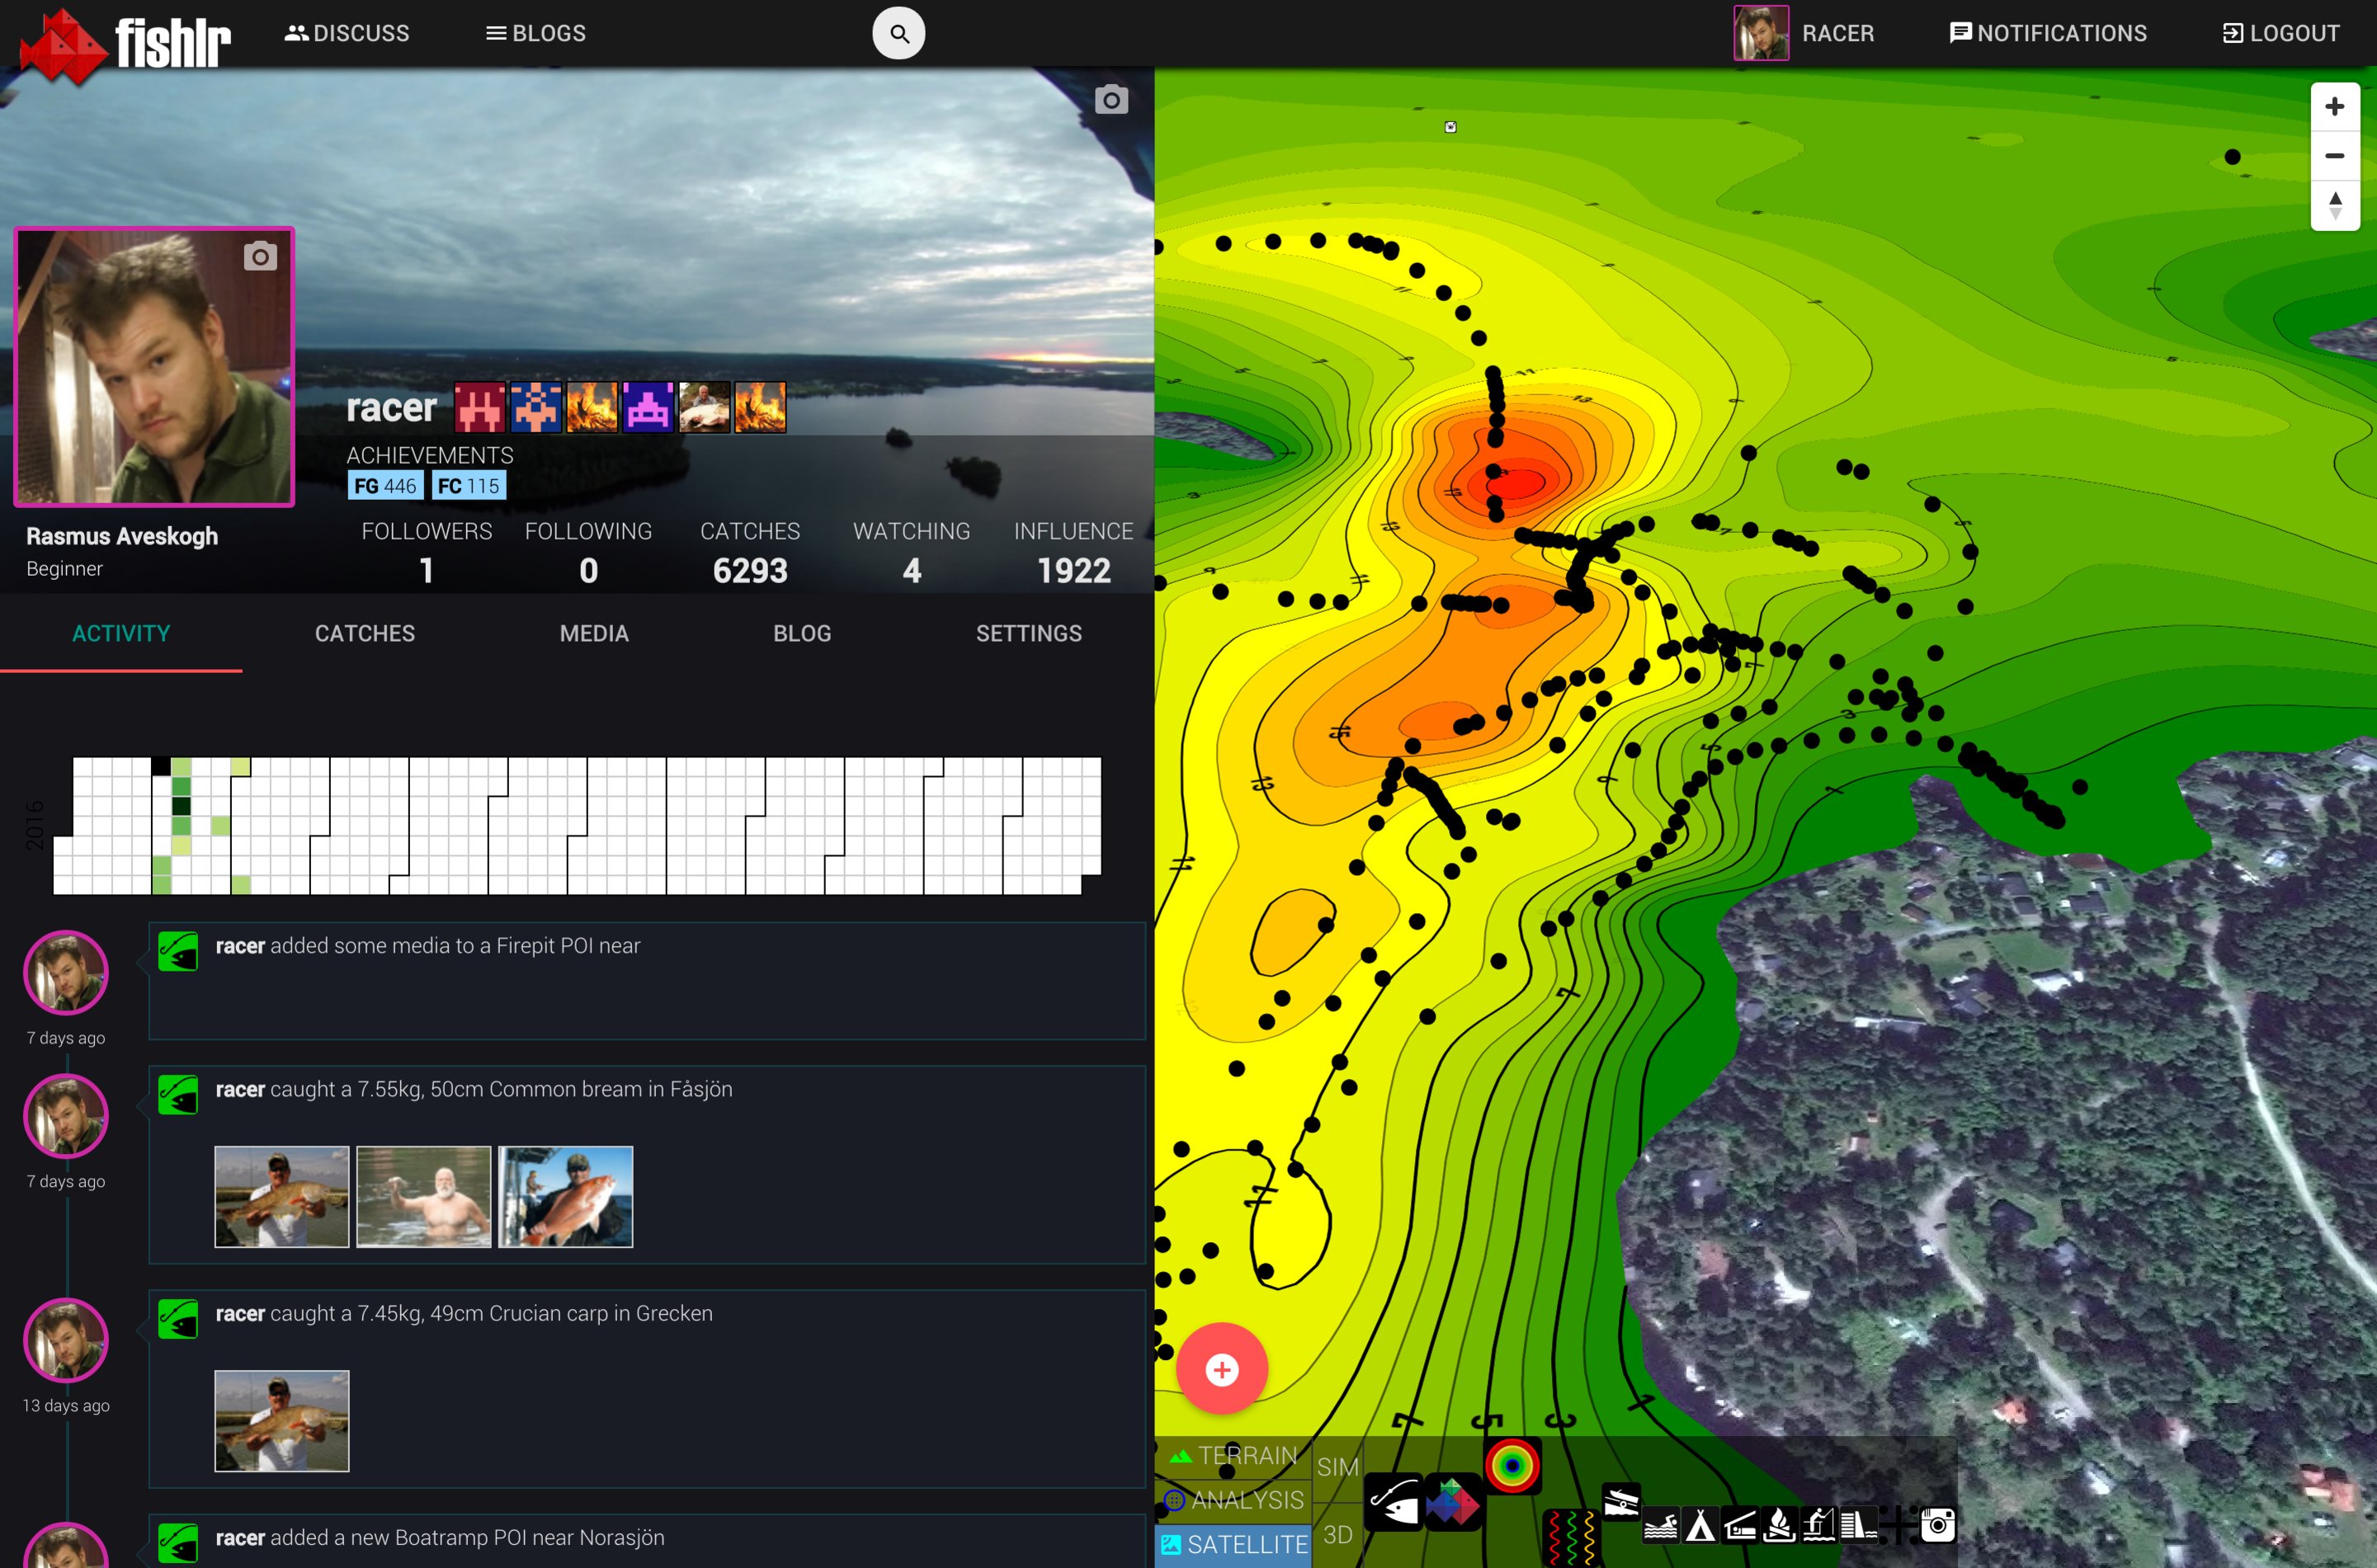Click the boat ramp POI icon

pyautogui.click(x=1621, y=1502)
